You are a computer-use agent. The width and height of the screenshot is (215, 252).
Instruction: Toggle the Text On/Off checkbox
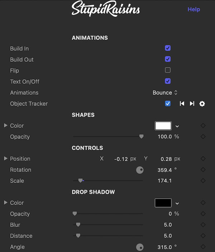click(168, 81)
